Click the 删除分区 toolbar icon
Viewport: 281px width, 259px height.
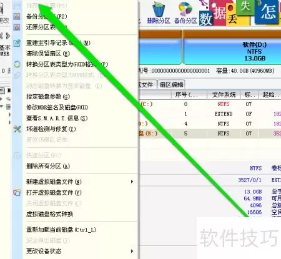point(159,12)
